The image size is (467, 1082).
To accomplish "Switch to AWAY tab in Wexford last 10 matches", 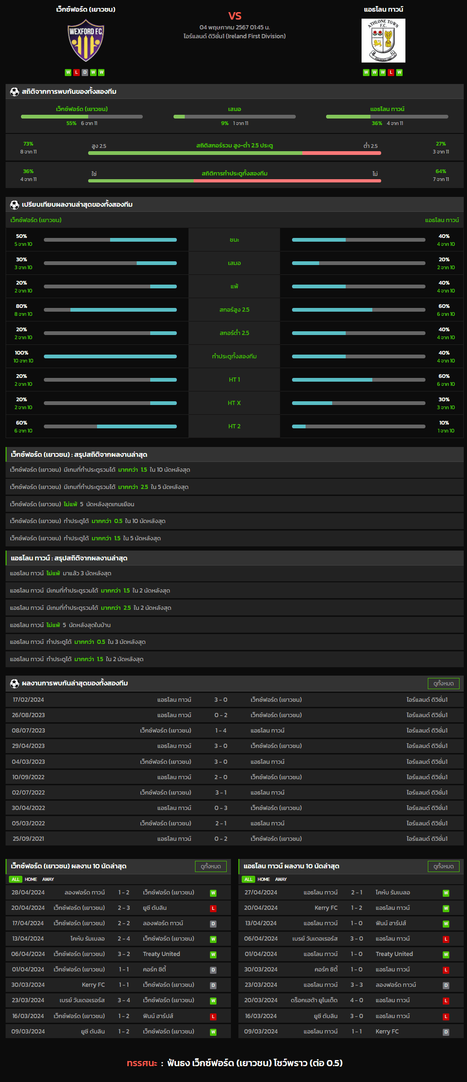I will [x=48, y=879].
